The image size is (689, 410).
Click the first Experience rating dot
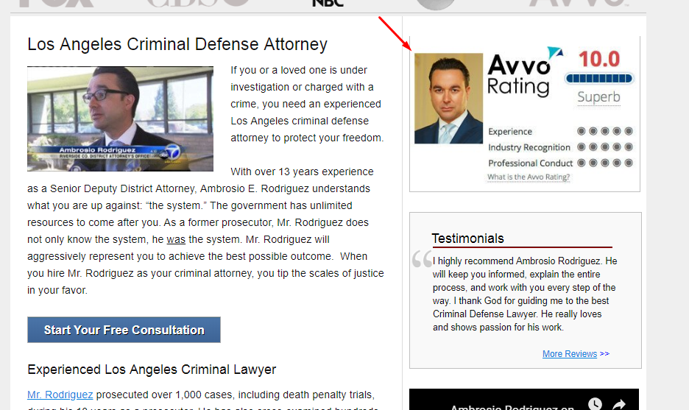(582, 131)
